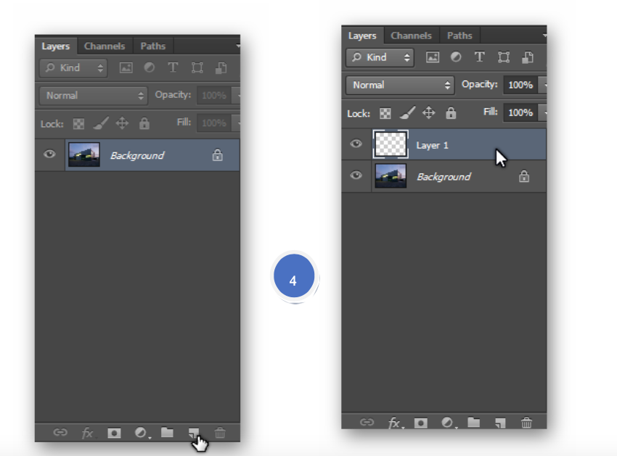Switch to Paths tab in left panel
Viewport: 617px width, 456px height.
click(x=152, y=46)
